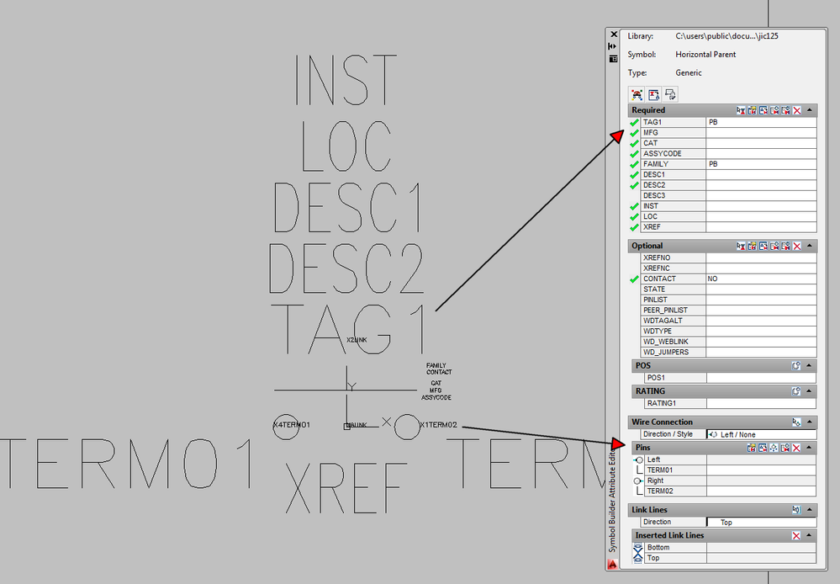Click the third icon in the Optional header
Image resolution: width=840 pixels, height=584 pixels.
[x=763, y=247]
